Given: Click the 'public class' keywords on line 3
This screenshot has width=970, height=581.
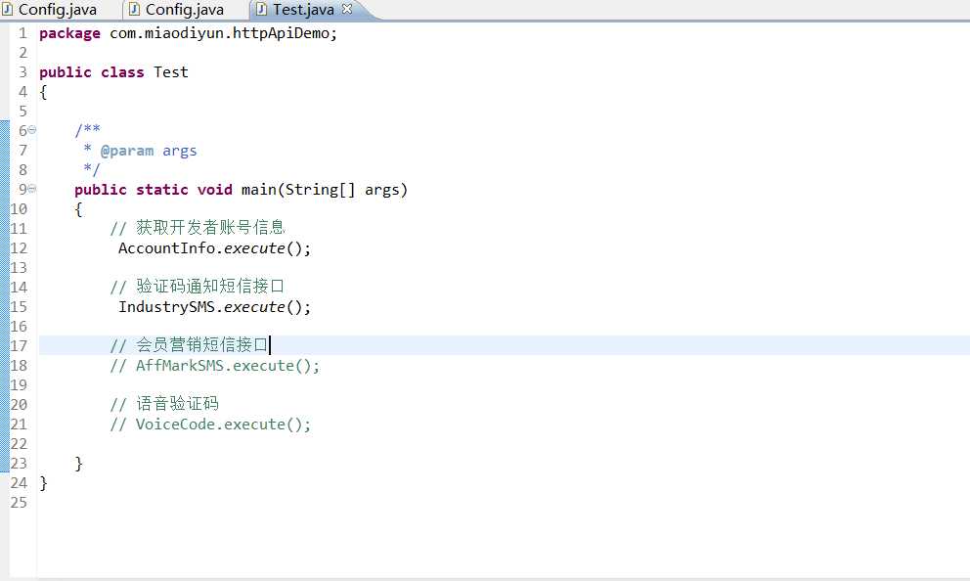Looking at the screenshot, I should pyautogui.click(x=92, y=72).
